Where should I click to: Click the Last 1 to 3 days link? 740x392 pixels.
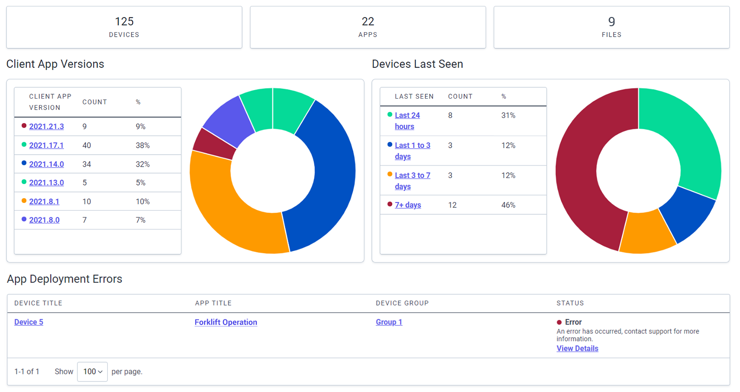412,151
